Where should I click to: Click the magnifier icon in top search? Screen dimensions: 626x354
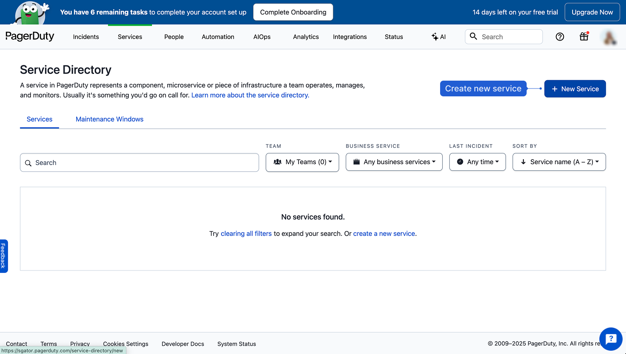tap(474, 36)
